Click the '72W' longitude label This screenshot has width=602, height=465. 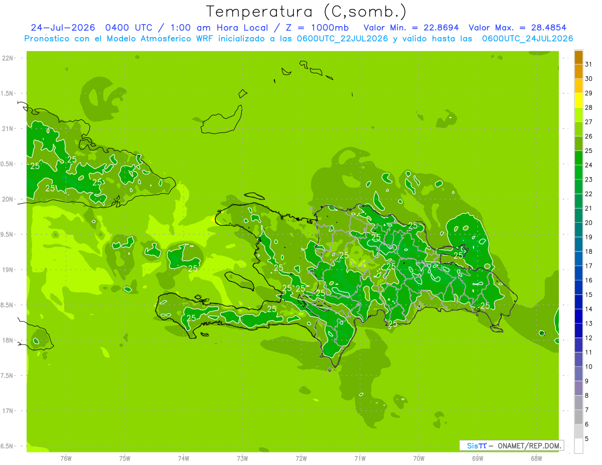click(x=302, y=458)
